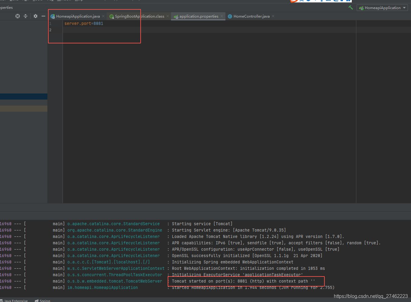Click 'o.s.b.w.embedded.tomcat.TomcatWebServer' logger name
Screen dimensions: 411x302
coord(115,281)
